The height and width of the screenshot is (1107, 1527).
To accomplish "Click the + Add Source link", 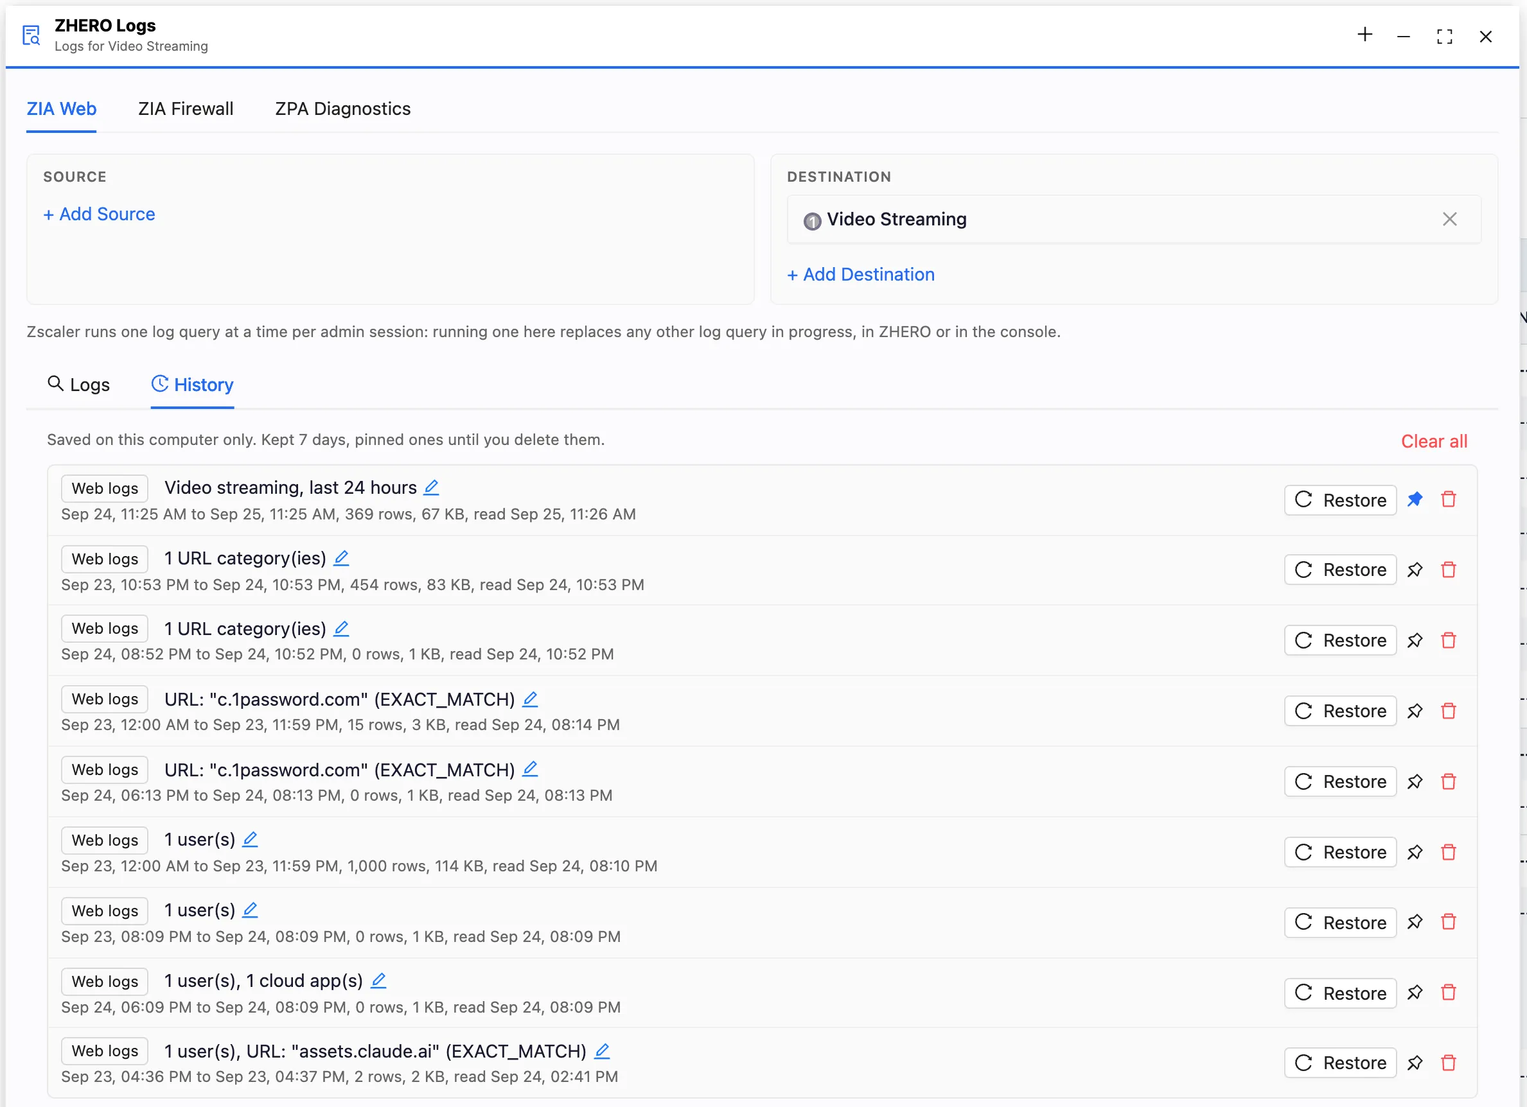I will pyautogui.click(x=99, y=214).
